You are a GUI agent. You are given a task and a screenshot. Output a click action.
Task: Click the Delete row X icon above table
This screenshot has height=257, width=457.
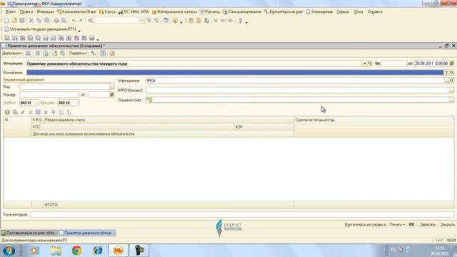tap(30, 112)
